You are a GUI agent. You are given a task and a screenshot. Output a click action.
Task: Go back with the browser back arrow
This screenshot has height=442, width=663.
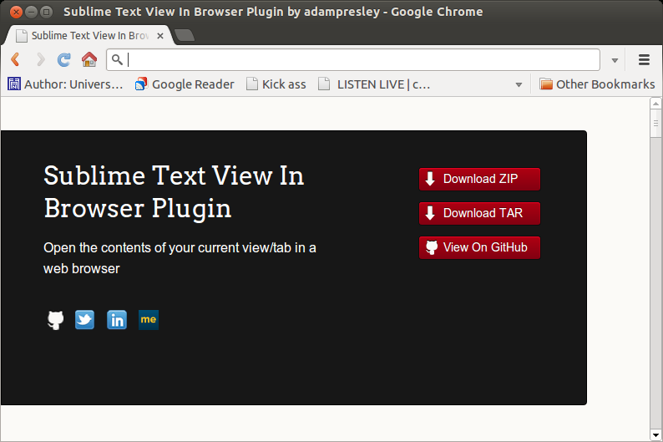pos(16,59)
